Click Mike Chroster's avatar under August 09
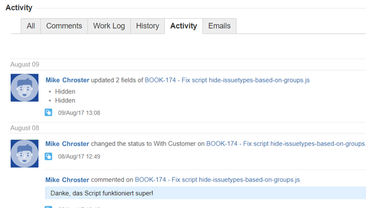Viewport: 366px width, 208px height. (x=24, y=88)
